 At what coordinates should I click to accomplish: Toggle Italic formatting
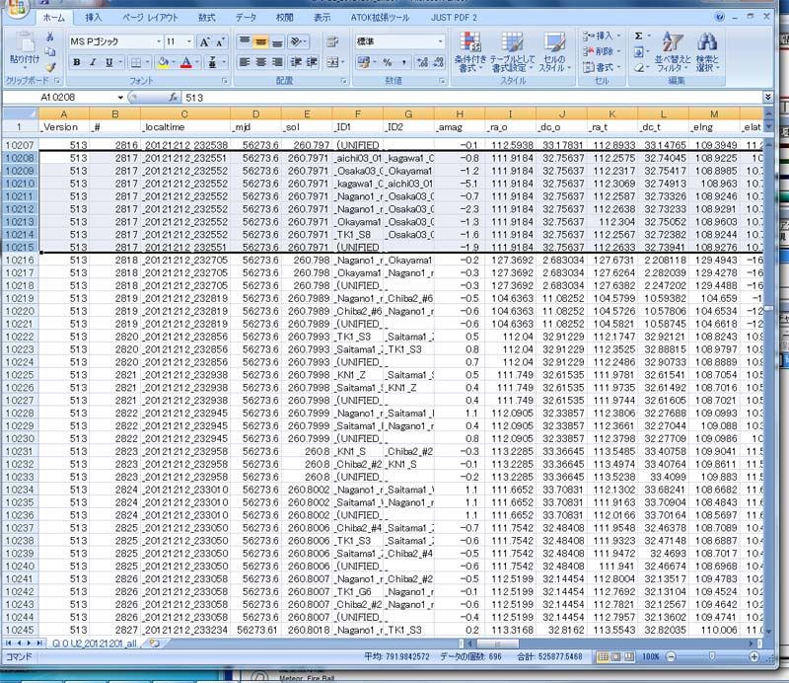[93, 62]
